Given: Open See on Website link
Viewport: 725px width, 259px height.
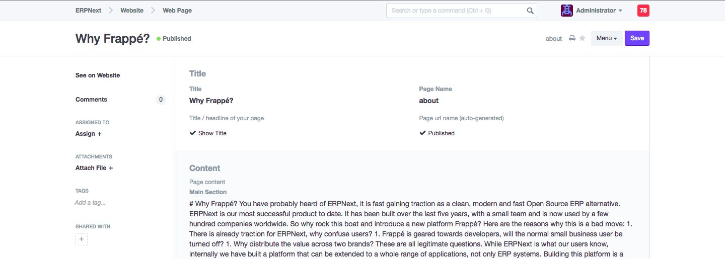Looking at the screenshot, I should [98, 75].
